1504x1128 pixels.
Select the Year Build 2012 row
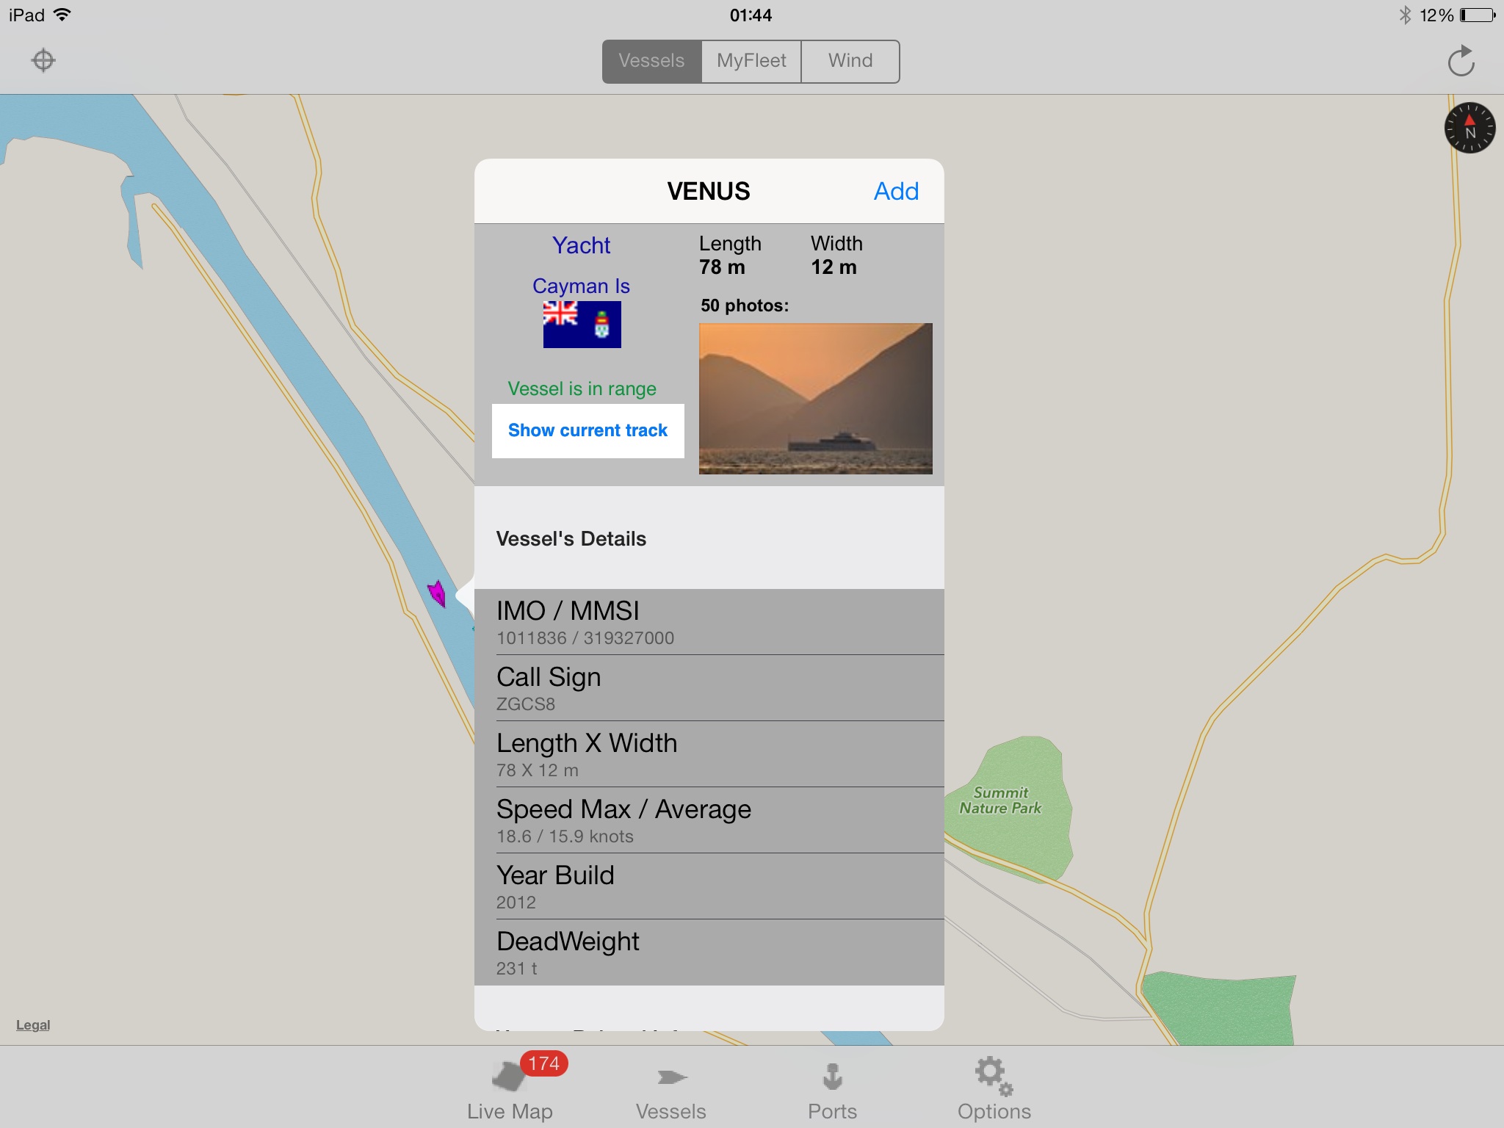[x=709, y=886]
